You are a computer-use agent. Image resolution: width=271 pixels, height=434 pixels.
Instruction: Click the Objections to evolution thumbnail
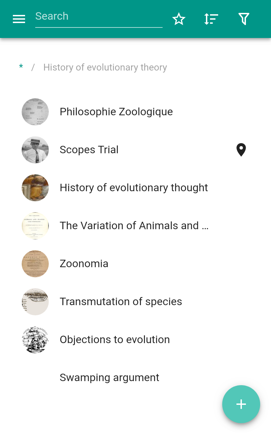pos(35,340)
